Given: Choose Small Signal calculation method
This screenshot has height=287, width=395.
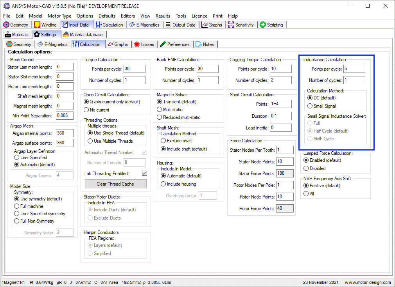Looking at the screenshot, I should coord(310,106).
